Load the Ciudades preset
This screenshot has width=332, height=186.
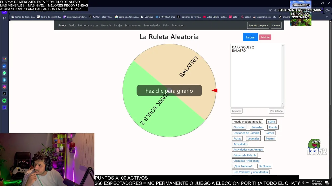pyautogui.click(x=239, y=127)
